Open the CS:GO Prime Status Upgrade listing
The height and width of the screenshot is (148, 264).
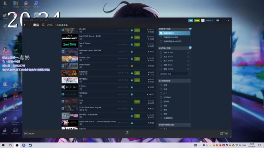tap(109, 109)
